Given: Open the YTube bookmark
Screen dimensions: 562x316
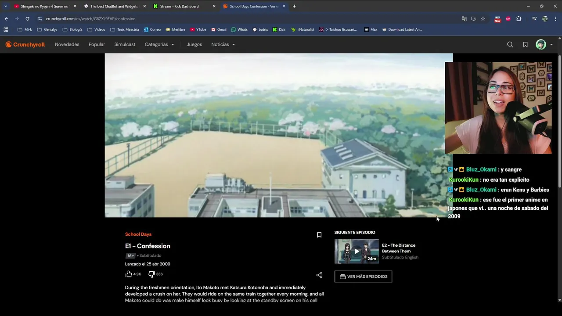Looking at the screenshot, I should coord(198,29).
